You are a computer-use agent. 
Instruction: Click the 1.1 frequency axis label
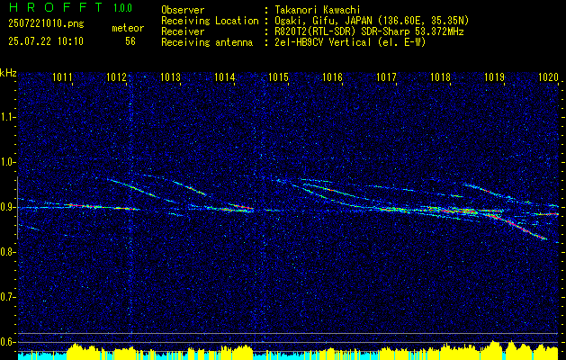(x=8, y=117)
